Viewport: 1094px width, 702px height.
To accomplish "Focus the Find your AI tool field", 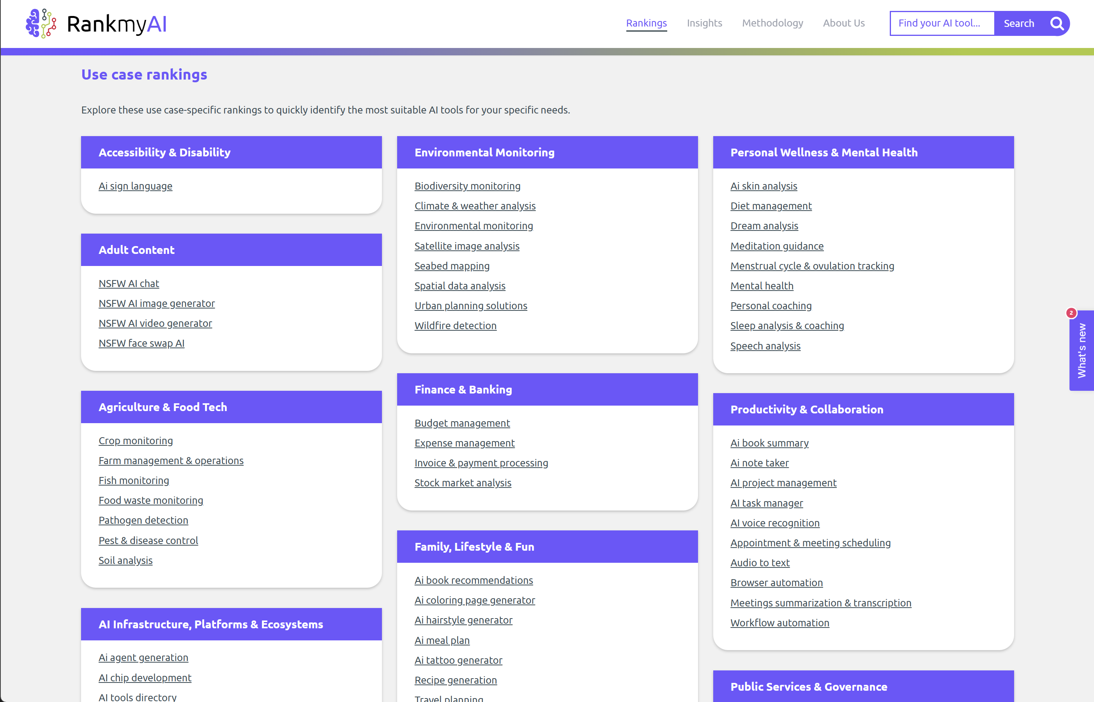I will point(941,23).
